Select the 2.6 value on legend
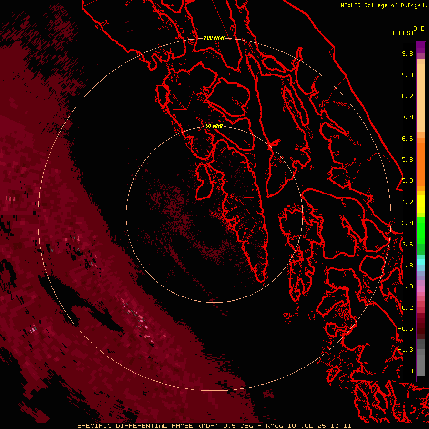The height and width of the screenshot is (429, 429). click(x=408, y=245)
